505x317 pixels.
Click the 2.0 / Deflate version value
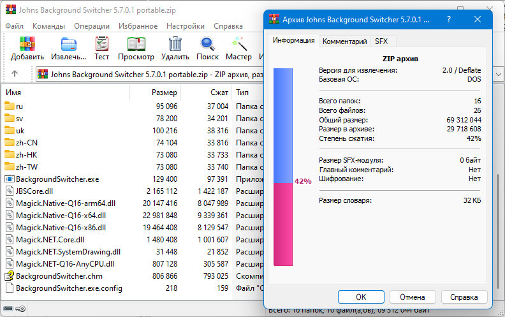[462, 70]
